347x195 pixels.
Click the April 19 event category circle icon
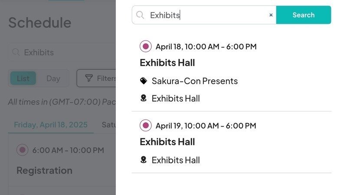146,126
